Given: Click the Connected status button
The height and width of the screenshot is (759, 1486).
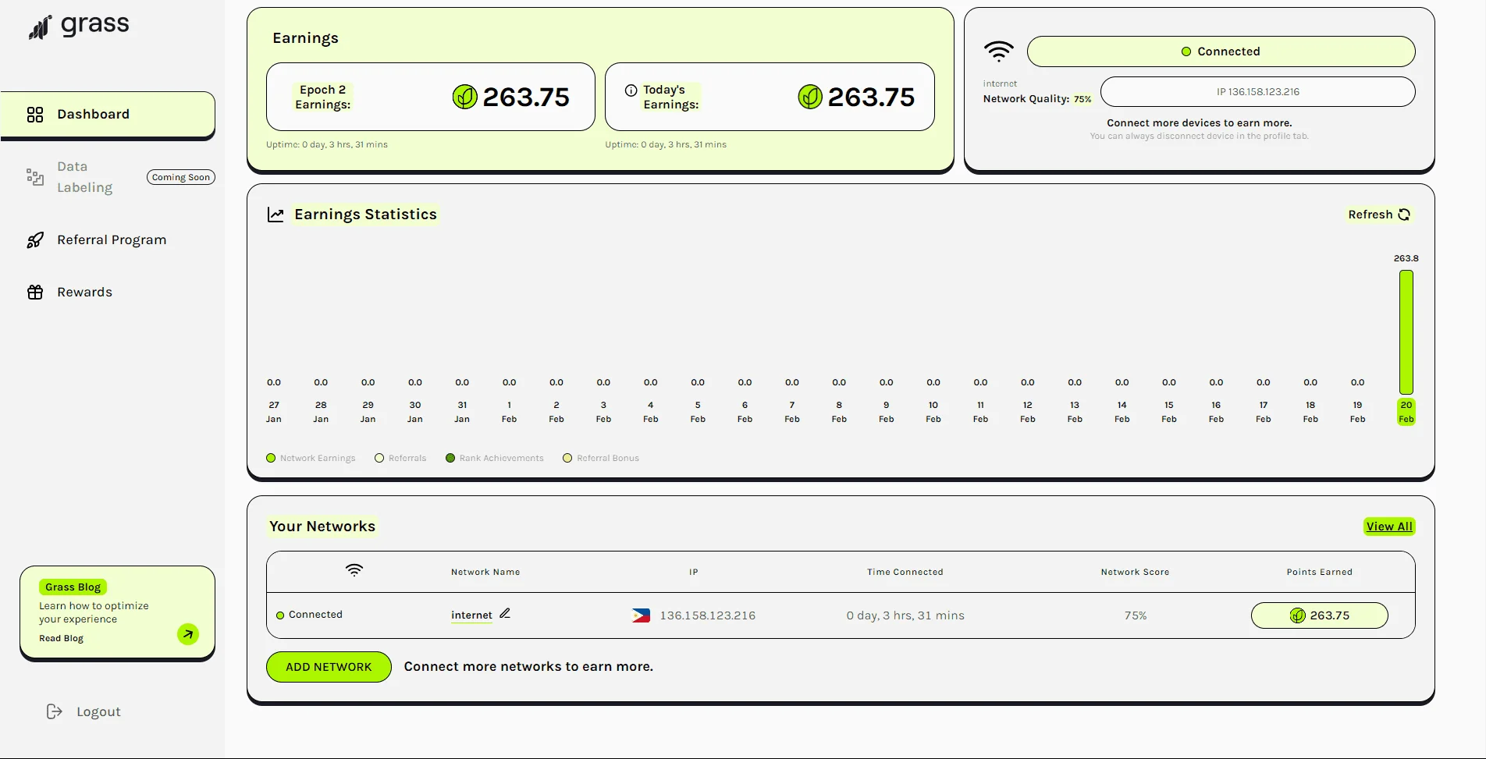Looking at the screenshot, I should pyautogui.click(x=1221, y=51).
